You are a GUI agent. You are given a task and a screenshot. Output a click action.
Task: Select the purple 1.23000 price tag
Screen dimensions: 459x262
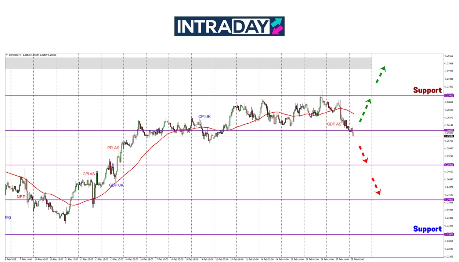click(x=449, y=234)
